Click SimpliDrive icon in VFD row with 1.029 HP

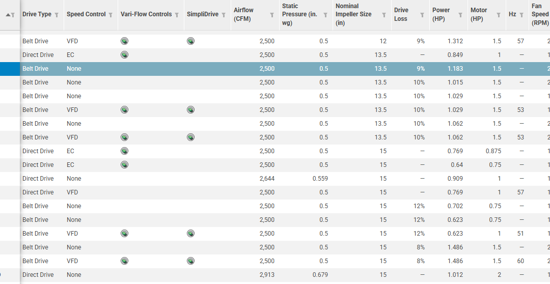[190, 110]
